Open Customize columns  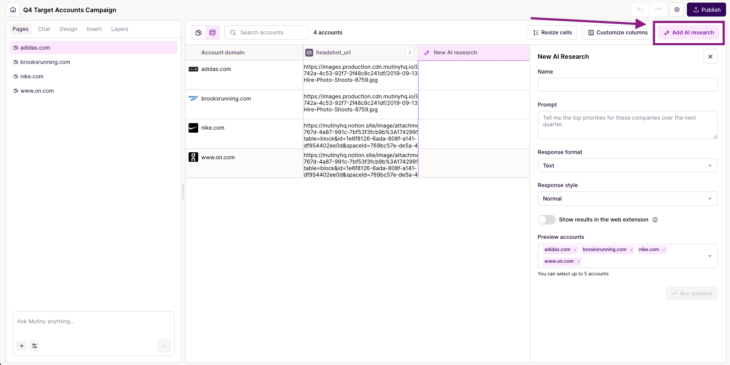tap(618, 33)
